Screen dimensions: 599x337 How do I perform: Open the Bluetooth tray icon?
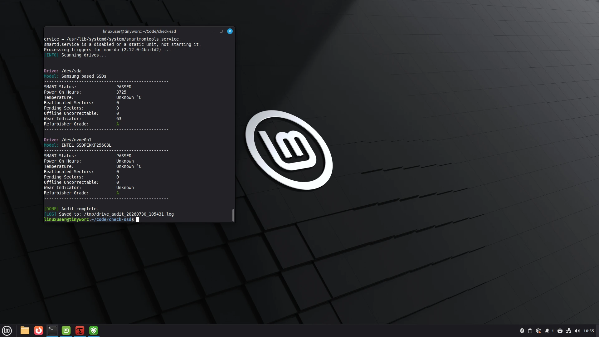(522, 331)
